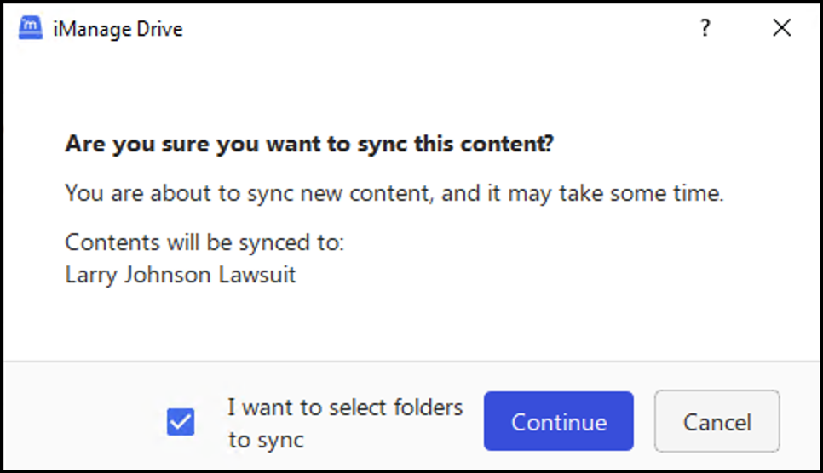Open help with the question mark button
The height and width of the screenshot is (473, 823).
(705, 29)
